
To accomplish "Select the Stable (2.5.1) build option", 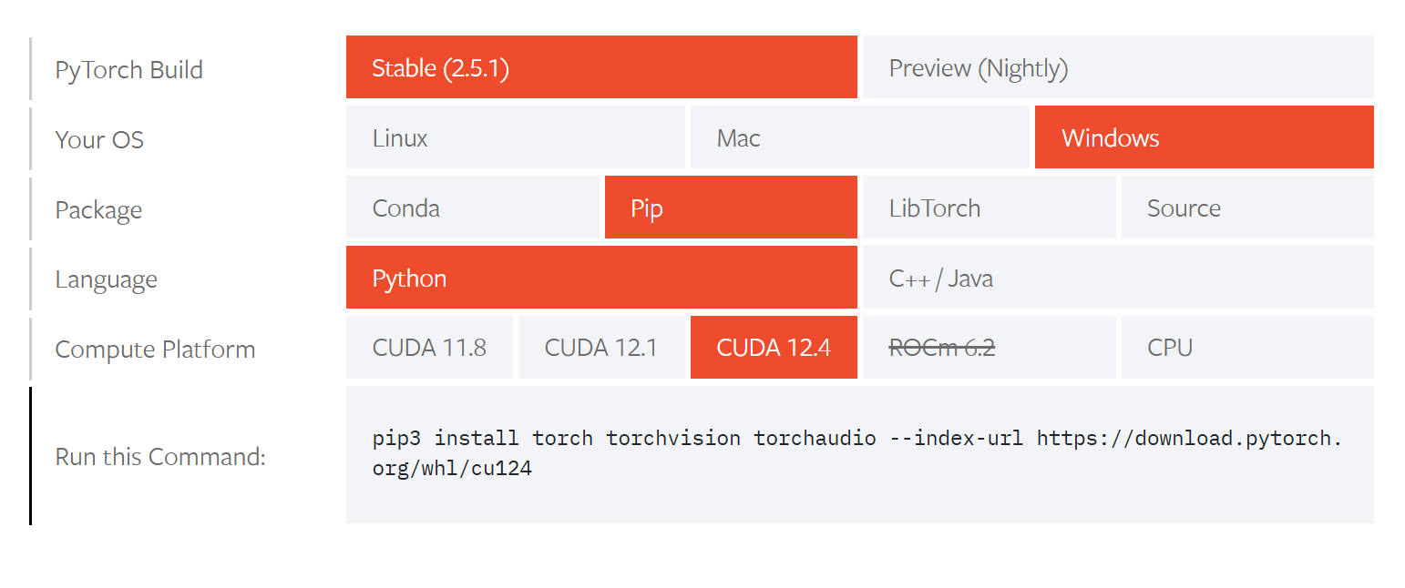I will tap(601, 67).
